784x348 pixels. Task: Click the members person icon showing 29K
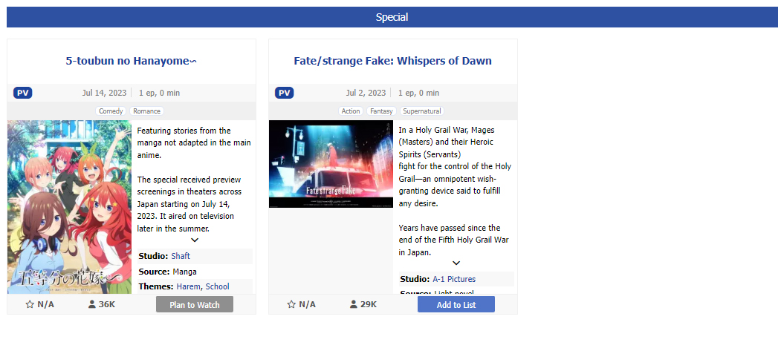pyautogui.click(x=354, y=304)
